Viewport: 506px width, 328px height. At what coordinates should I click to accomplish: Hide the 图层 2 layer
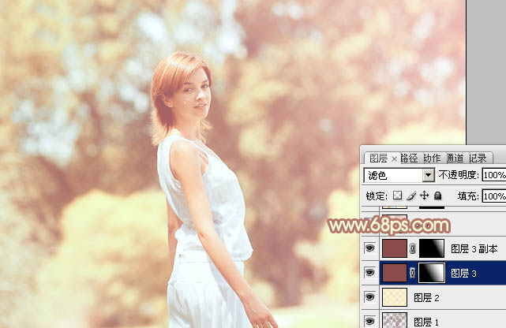pos(369,297)
